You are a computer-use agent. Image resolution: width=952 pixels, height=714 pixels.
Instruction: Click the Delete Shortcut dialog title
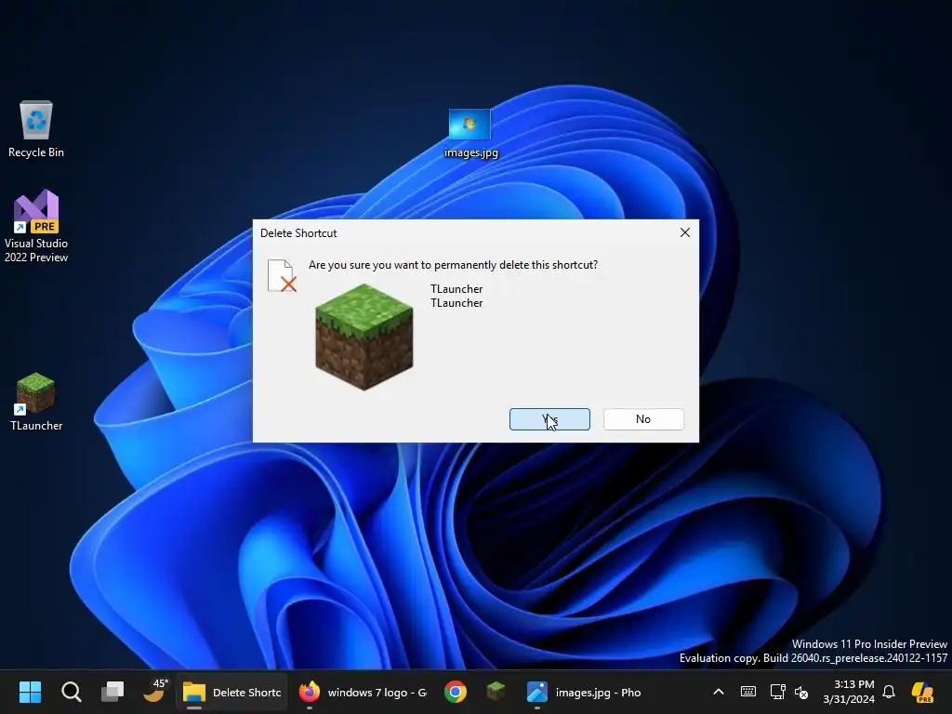click(x=298, y=233)
